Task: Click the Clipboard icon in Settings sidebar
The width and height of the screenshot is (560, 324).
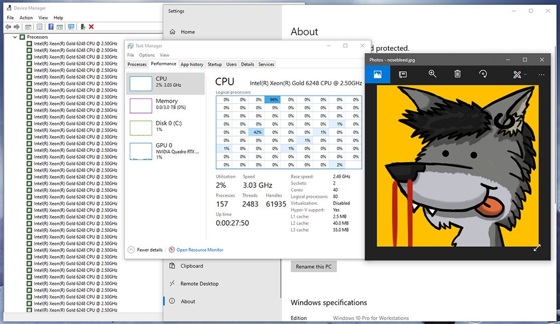Action: [172, 266]
